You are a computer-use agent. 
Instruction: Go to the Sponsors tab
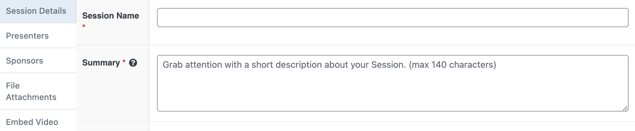tap(25, 61)
